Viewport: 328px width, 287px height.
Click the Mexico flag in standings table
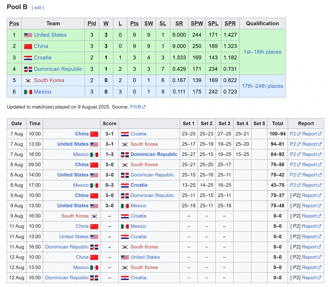pyautogui.click(x=28, y=92)
